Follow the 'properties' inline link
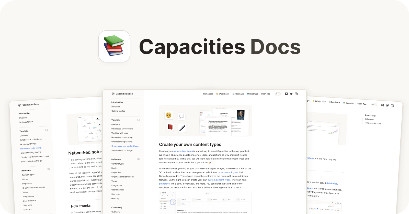Screen dimensions: 409x214 (164, 184)
